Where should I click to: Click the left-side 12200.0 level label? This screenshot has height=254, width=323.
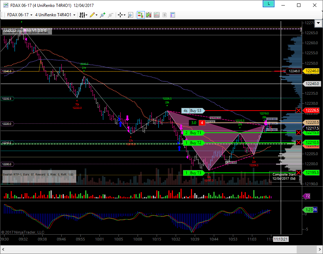(x=7, y=164)
